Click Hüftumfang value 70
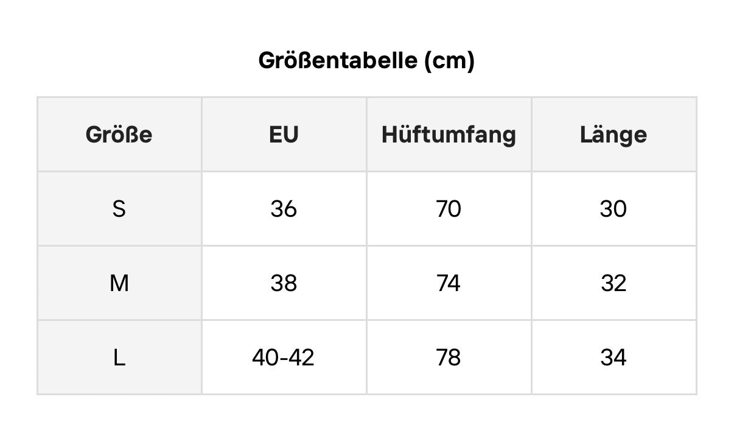734x447 pixels. pyautogui.click(x=449, y=209)
